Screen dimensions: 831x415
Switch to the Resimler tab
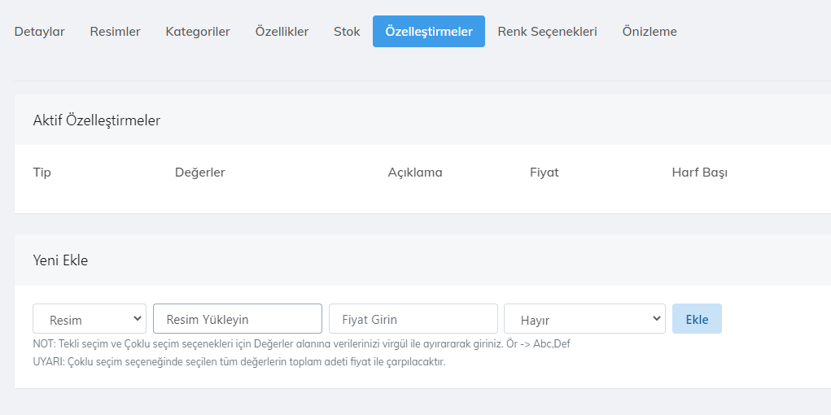115,32
